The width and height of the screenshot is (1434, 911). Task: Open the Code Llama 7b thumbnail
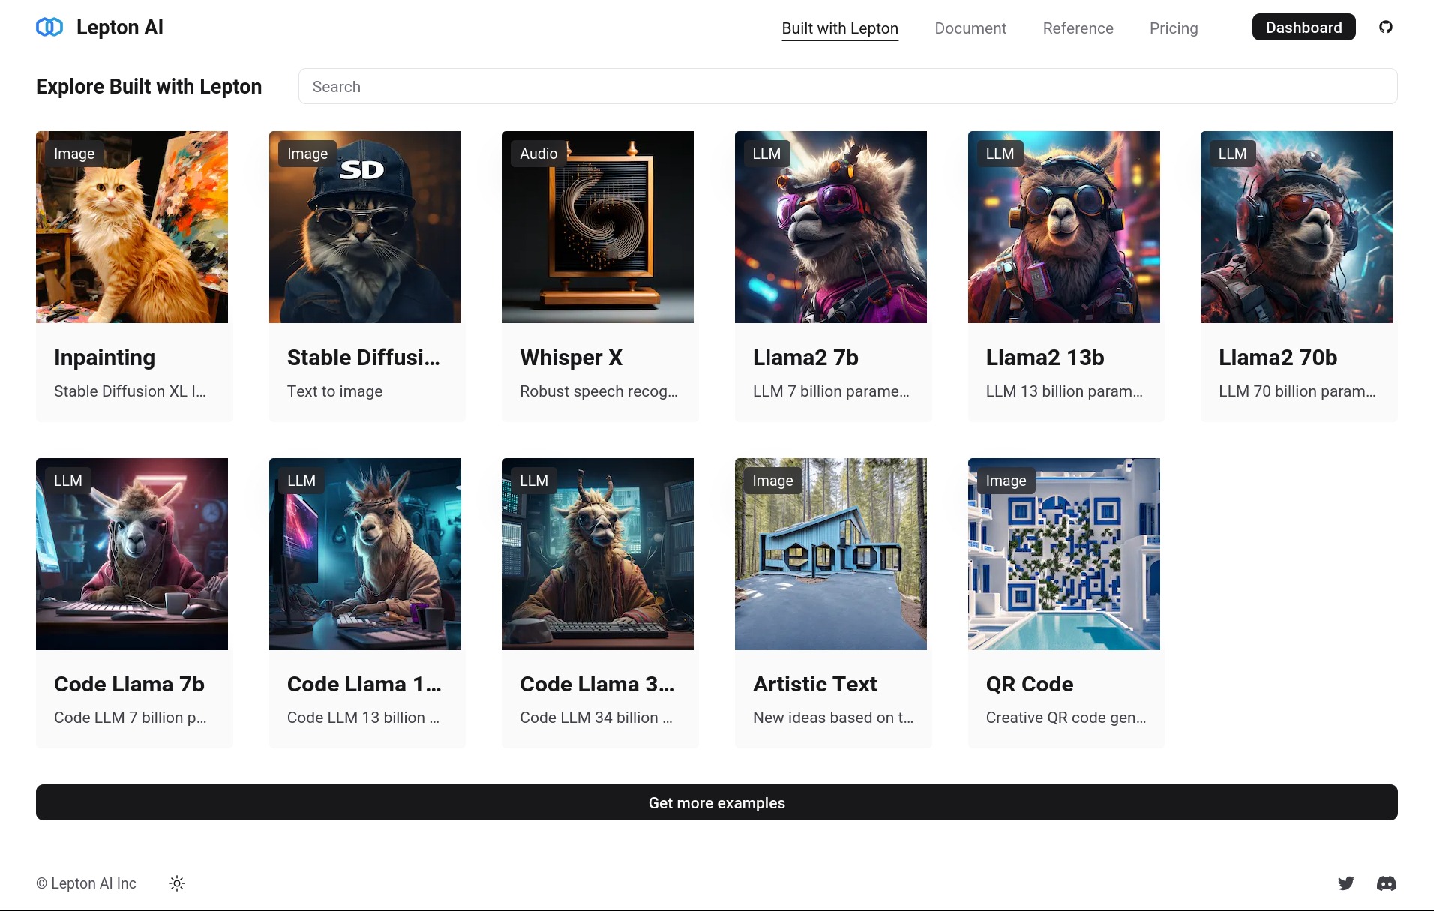(x=132, y=554)
